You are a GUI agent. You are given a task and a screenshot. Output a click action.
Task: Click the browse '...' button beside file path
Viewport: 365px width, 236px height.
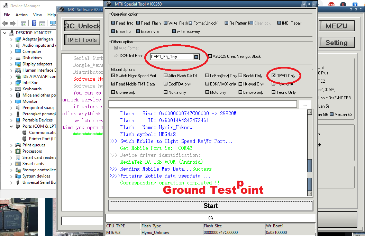pyautogui.click(x=305, y=105)
